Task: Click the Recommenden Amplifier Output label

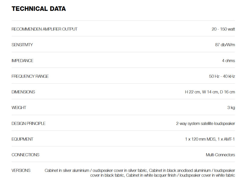Action: (44, 29)
